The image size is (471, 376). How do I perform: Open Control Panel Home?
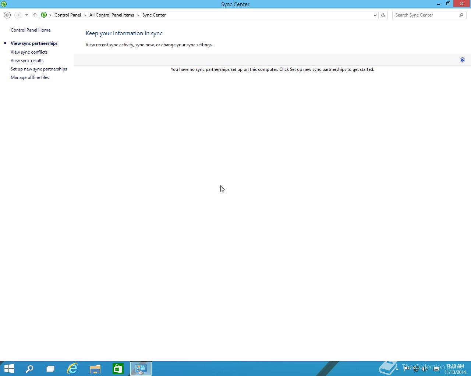coord(31,30)
